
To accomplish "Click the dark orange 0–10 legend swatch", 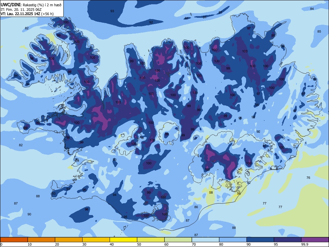I will (14, 240).
